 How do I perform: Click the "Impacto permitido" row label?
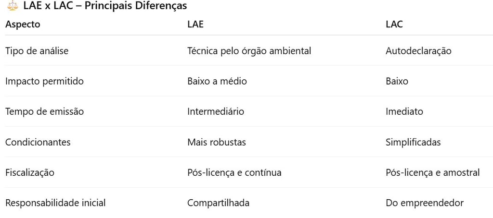tap(44, 81)
